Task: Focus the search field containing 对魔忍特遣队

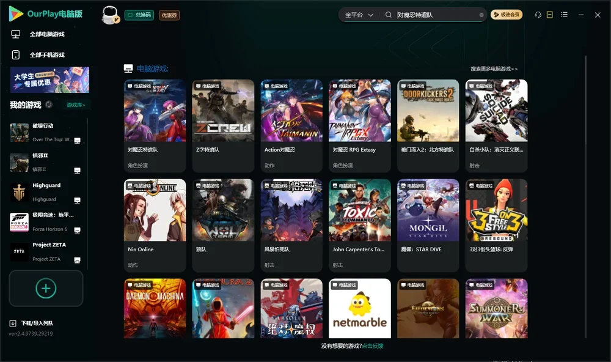Action: 436,15
